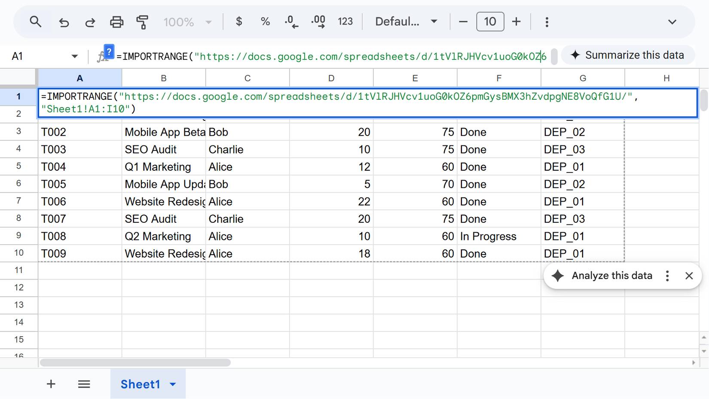The image size is (709, 399).
Task: Open search within the spreadsheet
Action: 36,21
